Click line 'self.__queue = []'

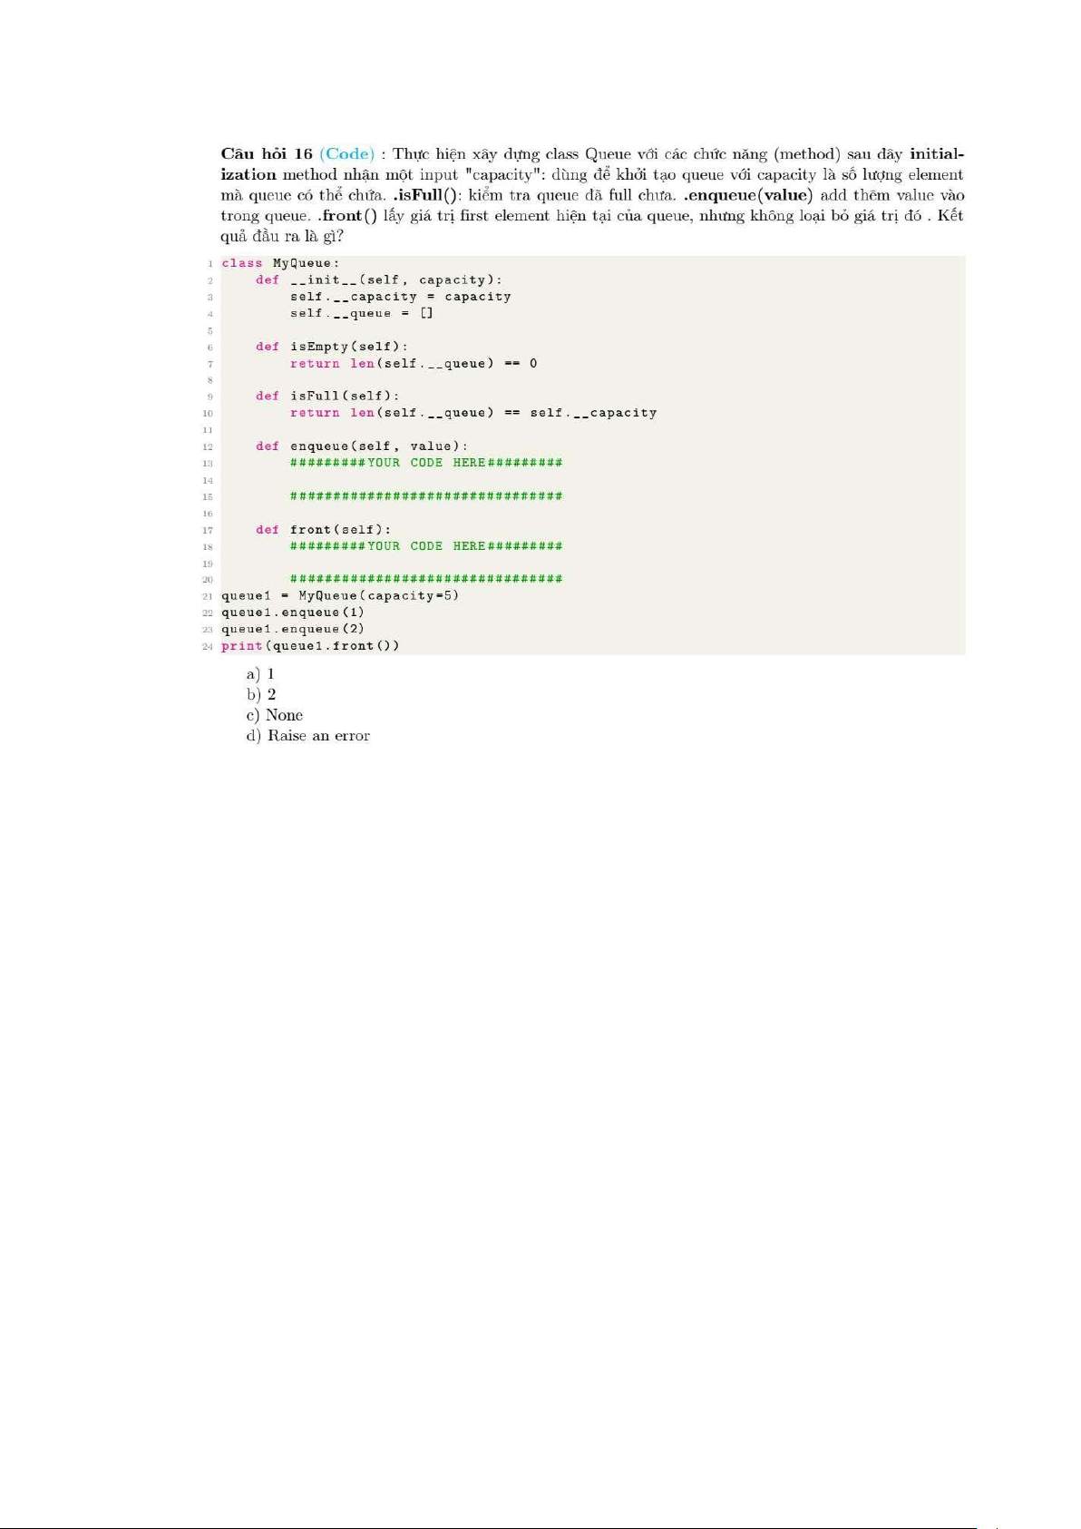pos(362,313)
